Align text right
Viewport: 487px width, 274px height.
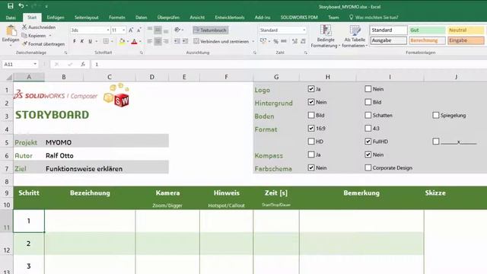click(166, 41)
